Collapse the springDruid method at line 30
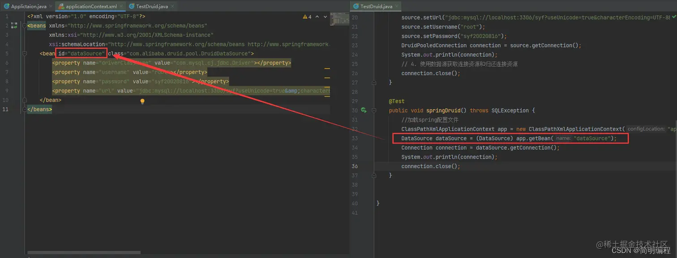 [x=374, y=110]
